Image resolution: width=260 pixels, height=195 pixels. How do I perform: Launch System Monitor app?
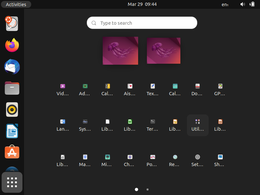point(85,125)
